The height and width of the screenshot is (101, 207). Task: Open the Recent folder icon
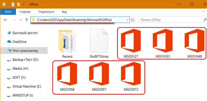click(67, 41)
